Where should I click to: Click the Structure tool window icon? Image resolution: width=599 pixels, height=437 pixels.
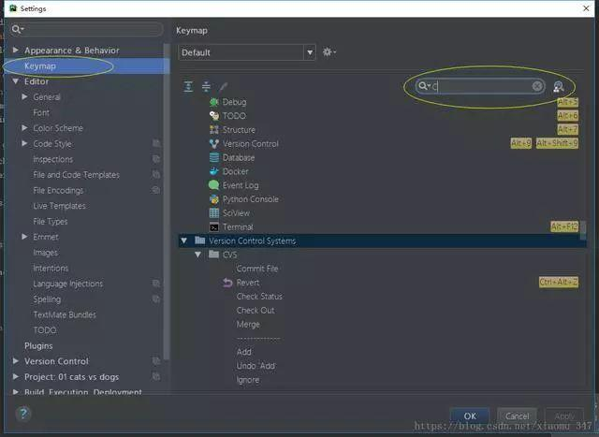click(214, 130)
